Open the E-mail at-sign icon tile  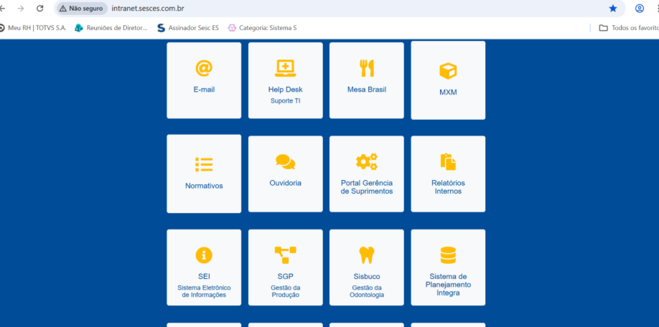tap(204, 68)
